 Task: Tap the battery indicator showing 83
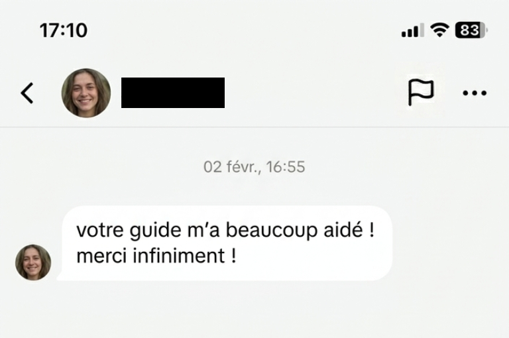471,30
